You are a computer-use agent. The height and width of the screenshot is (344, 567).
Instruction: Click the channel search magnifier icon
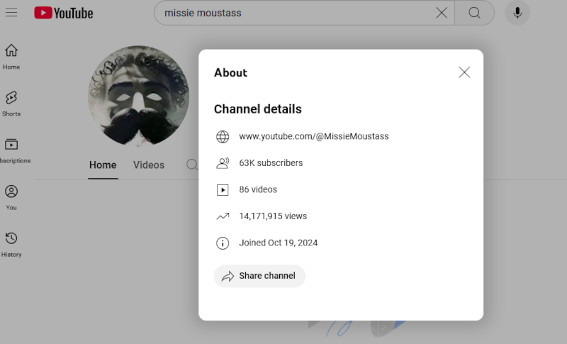[192, 165]
